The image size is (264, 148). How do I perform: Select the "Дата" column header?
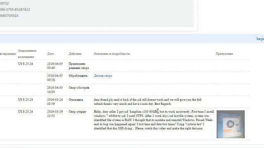50,54
